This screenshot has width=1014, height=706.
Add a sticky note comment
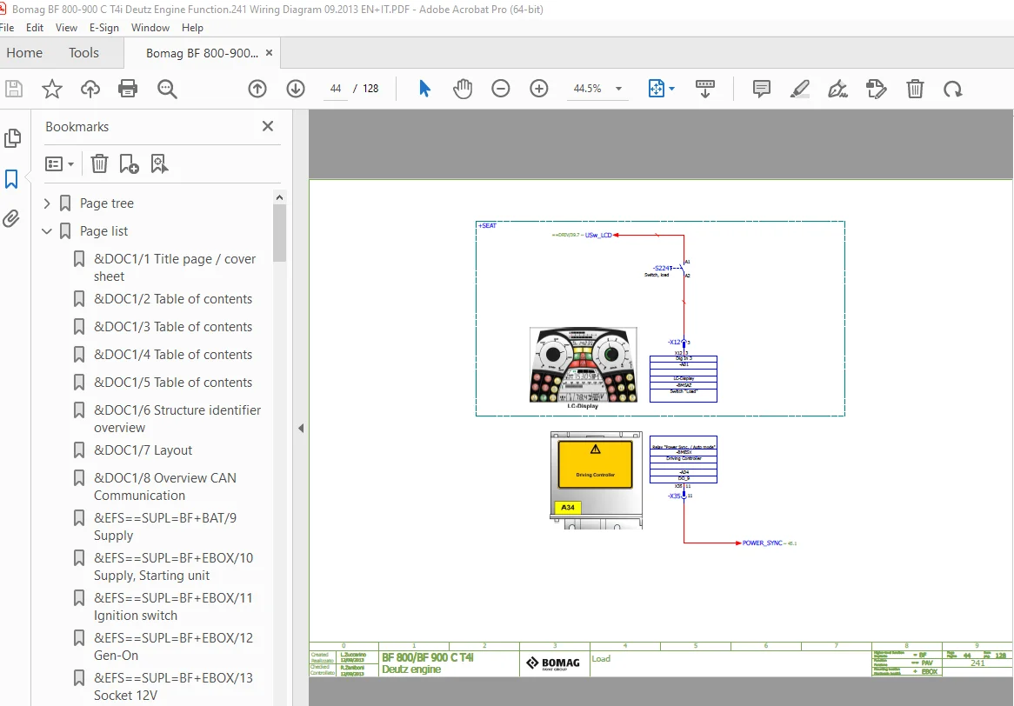[x=762, y=89]
